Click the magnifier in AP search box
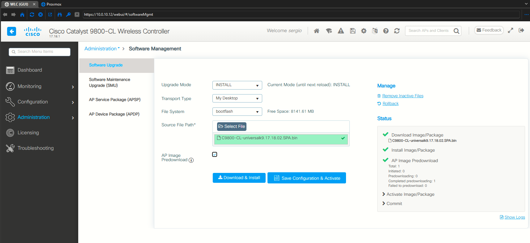530x243 pixels. 456,31
